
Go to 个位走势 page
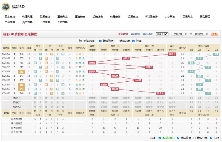(62, 22)
